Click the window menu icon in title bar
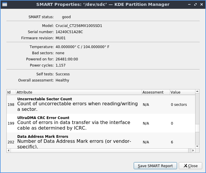Image resolution: width=206 pixels, height=173 pixels. (4, 4)
